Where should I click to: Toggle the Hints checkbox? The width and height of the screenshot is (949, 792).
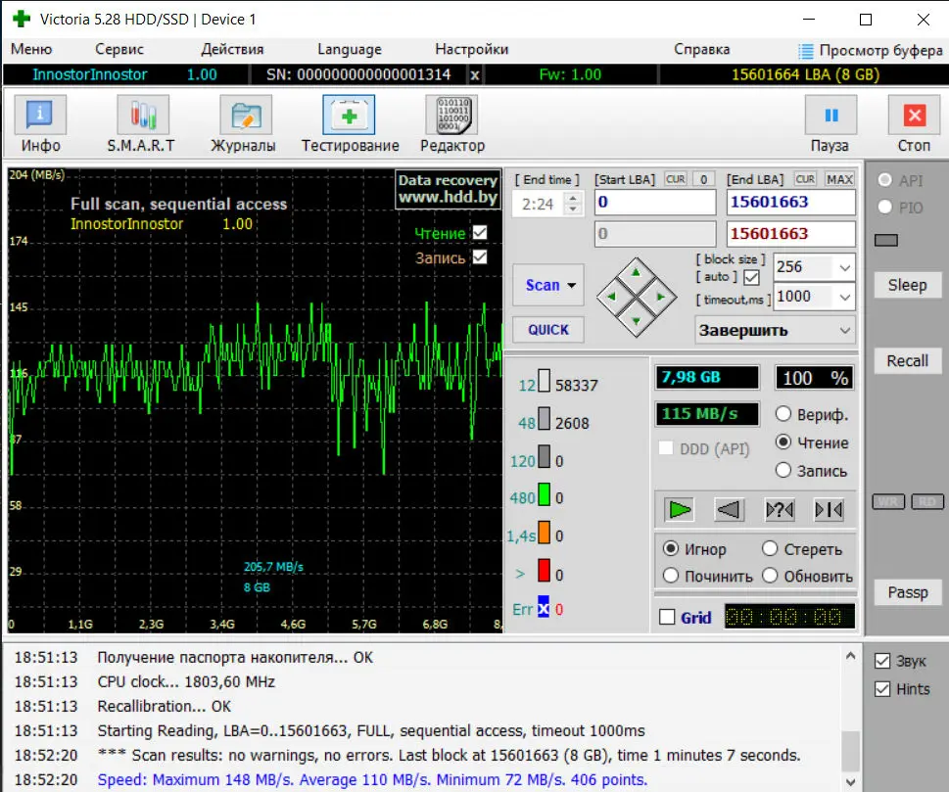(882, 689)
